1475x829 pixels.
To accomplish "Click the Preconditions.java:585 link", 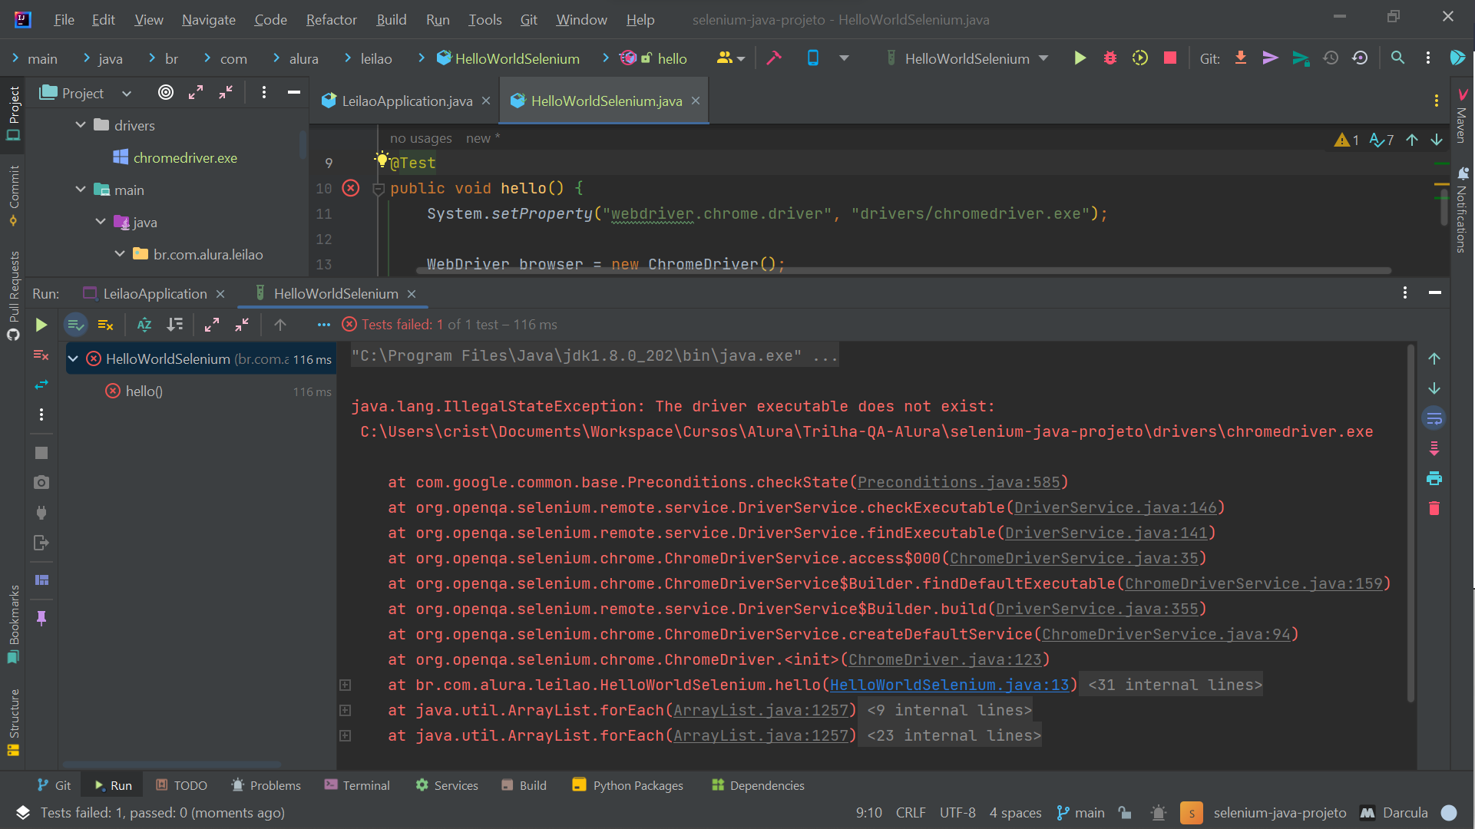I will click(958, 482).
